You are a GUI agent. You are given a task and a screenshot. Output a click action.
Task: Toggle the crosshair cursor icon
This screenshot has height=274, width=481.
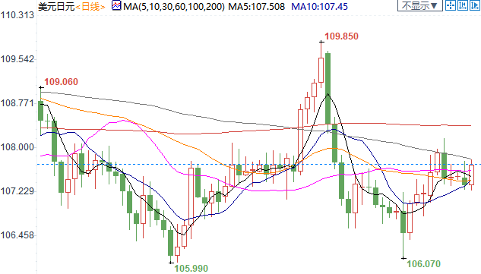tap(451, 5)
